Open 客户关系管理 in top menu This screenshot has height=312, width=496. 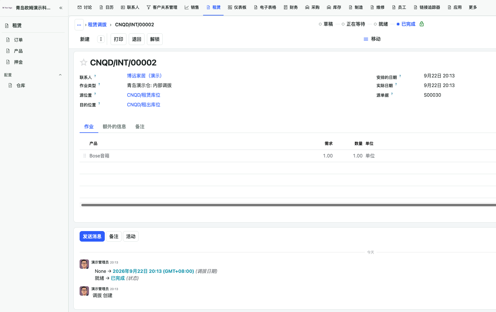(x=162, y=7)
